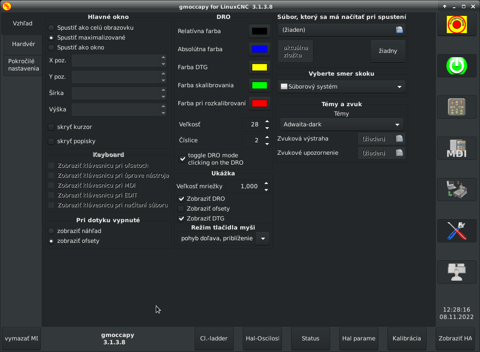The image size is (480, 352).
Task: Open the 'Súborový systém' jump-to dropdown
Action: (x=341, y=87)
